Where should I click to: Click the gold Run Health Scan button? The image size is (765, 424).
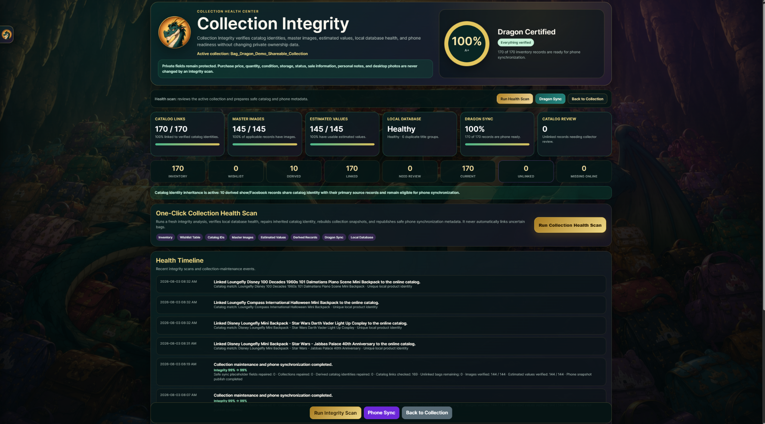click(x=515, y=99)
